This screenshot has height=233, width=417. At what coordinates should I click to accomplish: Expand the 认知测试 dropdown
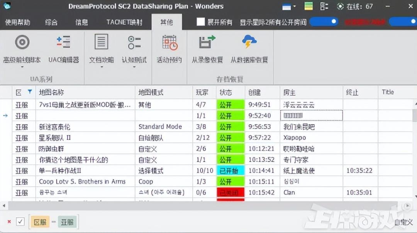[134, 67]
